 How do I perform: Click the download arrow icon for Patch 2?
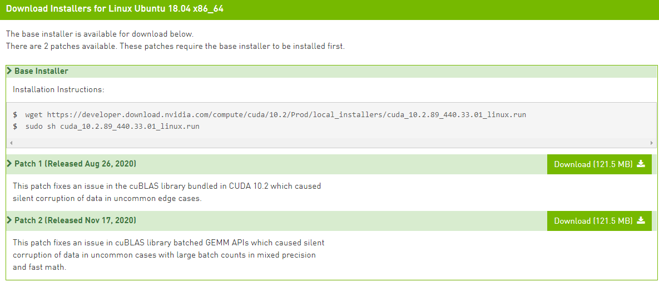[x=641, y=220]
